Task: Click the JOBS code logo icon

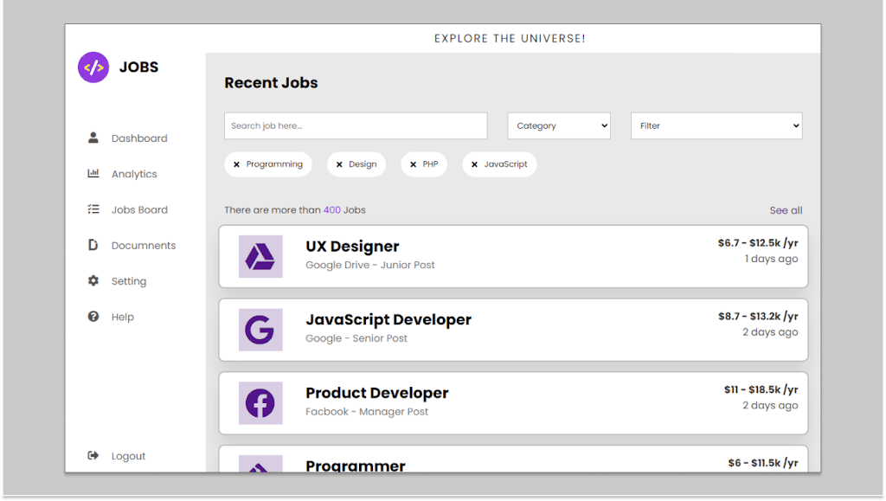Action: pyautogui.click(x=93, y=67)
